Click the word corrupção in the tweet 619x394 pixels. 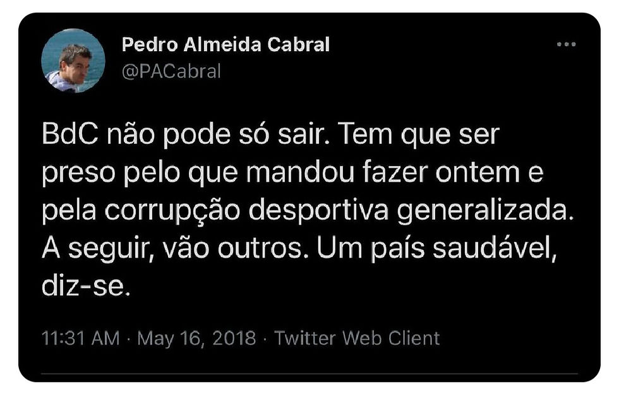coord(172,212)
